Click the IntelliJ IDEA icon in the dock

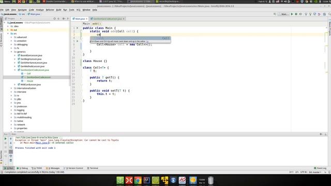147,180
